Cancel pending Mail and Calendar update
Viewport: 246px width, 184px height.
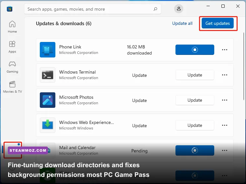click(x=195, y=150)
